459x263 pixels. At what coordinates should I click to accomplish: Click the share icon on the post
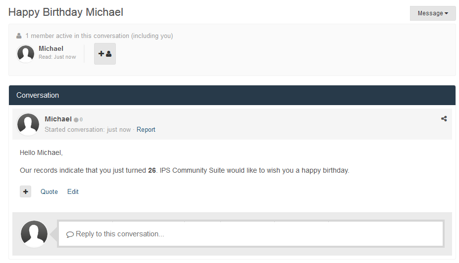444,118
